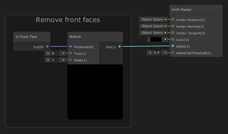This screenshot has height=134, width=228.
Task: Click the True(1) label in Branch
Action: point(80,54)
